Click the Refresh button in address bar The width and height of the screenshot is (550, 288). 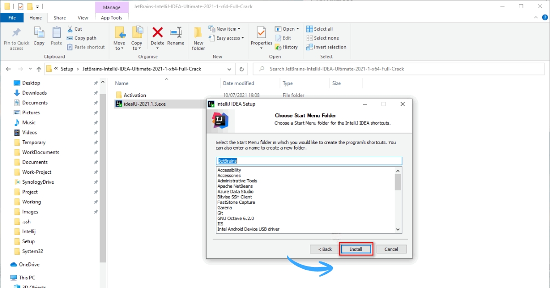pos(242,69)
